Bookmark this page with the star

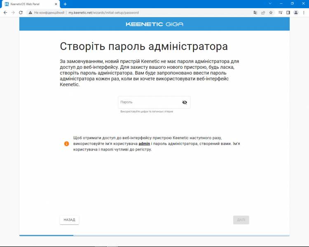pos(271,13)
